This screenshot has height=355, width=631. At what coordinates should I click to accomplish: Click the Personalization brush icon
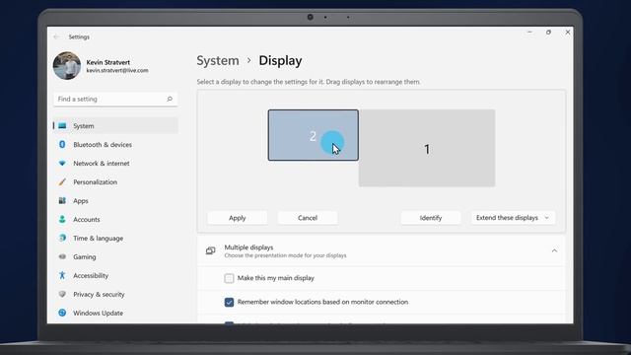tap(62, 181)
